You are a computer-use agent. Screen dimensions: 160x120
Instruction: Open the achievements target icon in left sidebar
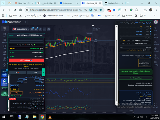pyautogui.click(x=4, y=52)
